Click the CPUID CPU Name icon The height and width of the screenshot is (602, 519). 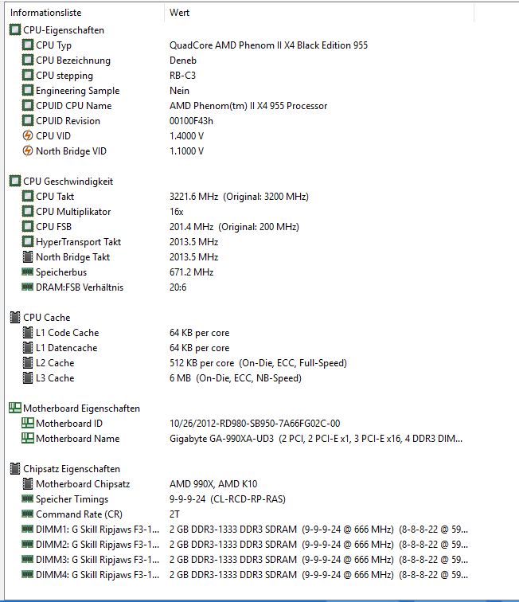pos(28,106)
